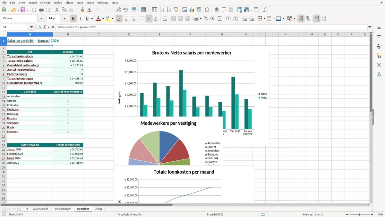Viewport: 385px width, 217px height.
Task: Open Print Preview from the toolbar
Action: click(48, 10)
